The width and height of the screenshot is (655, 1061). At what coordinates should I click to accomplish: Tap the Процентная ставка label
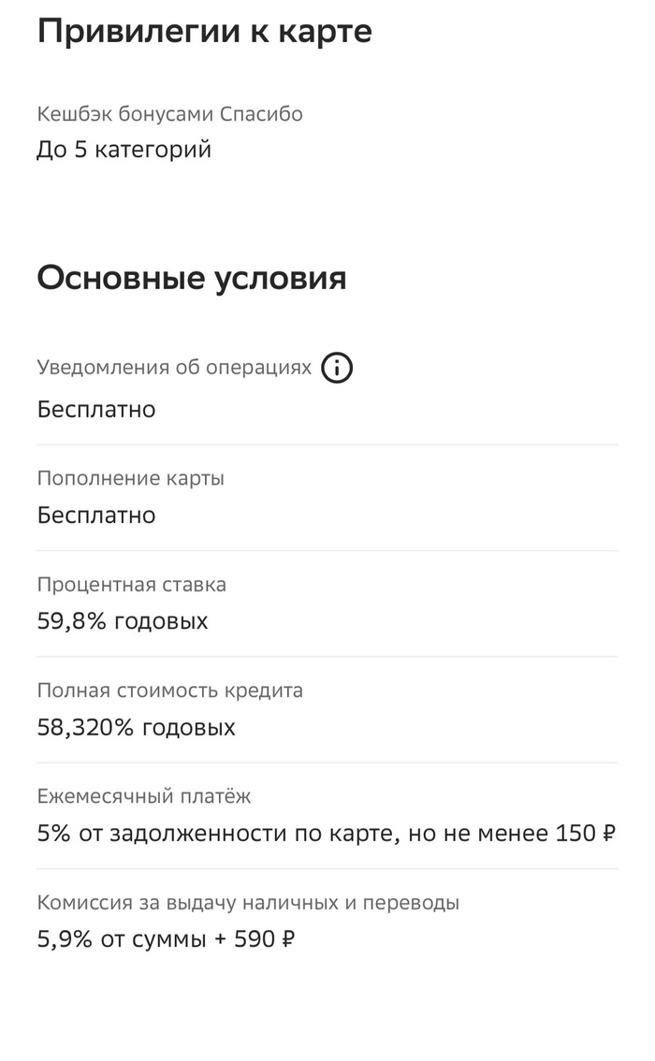point(132,585)
